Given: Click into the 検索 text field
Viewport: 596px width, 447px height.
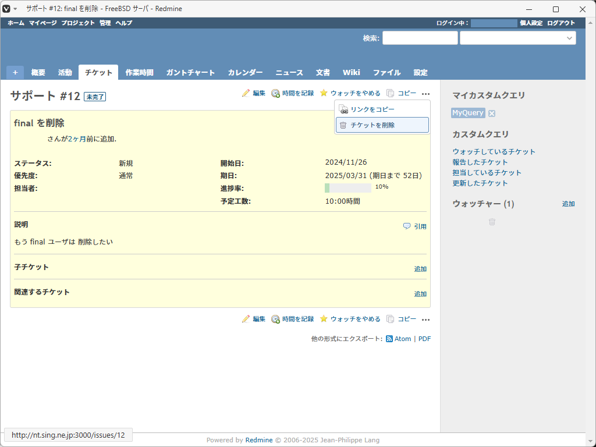Looking at the screenshot, I should [420, 38].
